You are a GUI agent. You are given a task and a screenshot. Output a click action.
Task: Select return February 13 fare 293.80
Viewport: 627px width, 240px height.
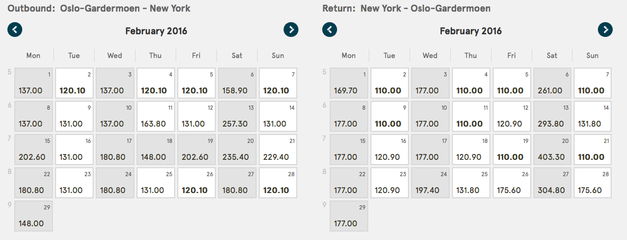[x=552, y=116]
